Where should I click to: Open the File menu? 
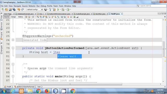coord(2,6)
